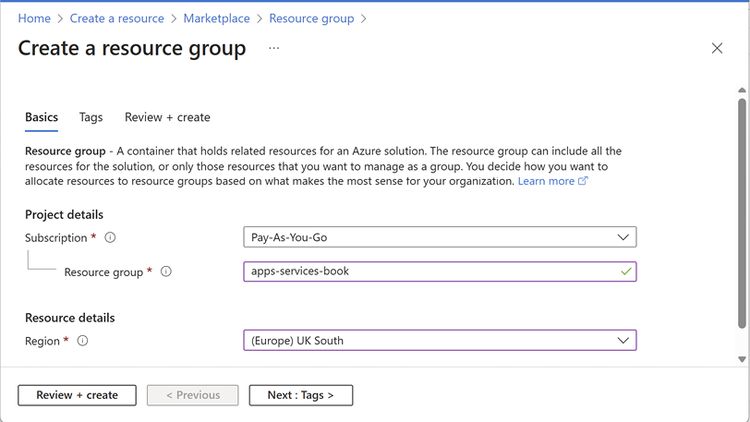Click the Review + create button

(77, 395)
